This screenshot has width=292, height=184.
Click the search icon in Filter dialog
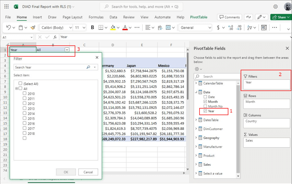click(88, 67)
